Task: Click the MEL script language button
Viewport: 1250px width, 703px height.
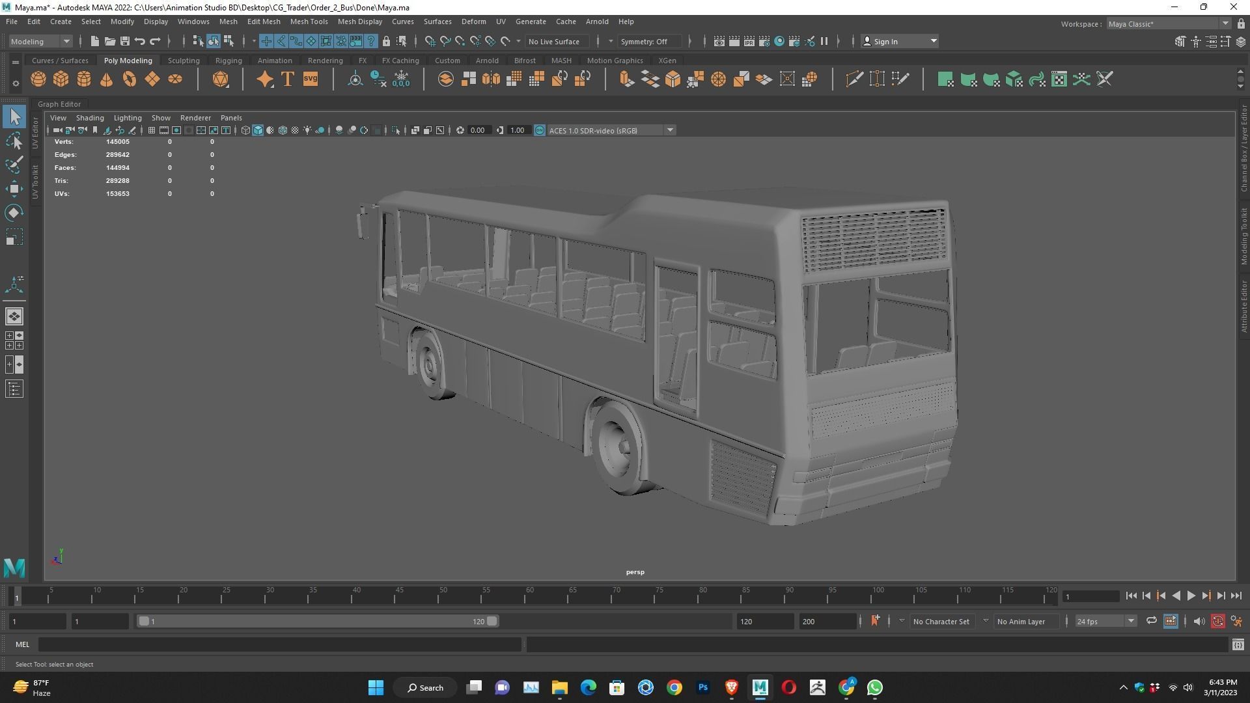Action: tap(22, 644)
